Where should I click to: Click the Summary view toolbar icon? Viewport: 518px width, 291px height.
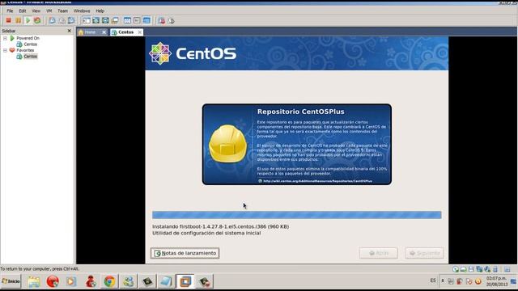click(127, 20)
